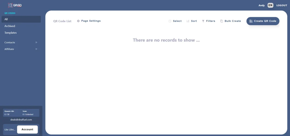Click the no records to show message
Image resolution: width=290 pixels, height=136 pixels.
166,40
